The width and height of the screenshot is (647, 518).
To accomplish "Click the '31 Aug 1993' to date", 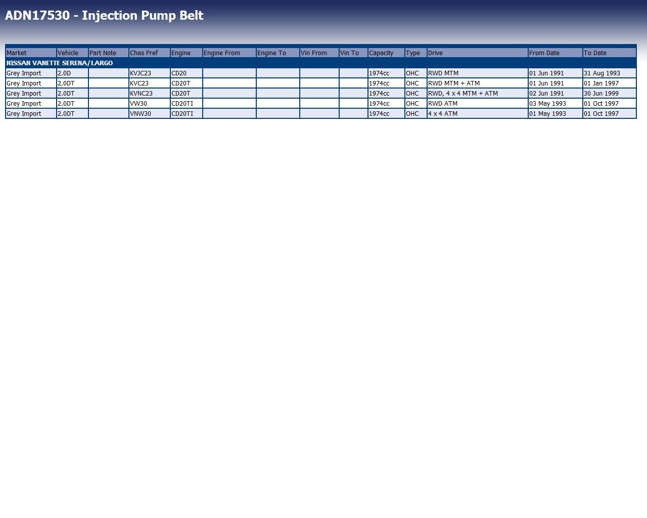I will 610,73.
